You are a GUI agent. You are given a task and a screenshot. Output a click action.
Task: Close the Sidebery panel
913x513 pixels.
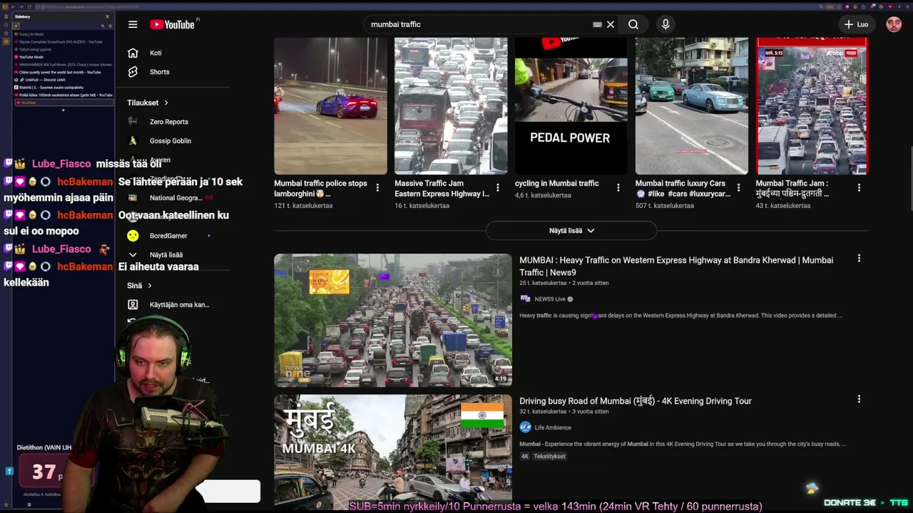[x=108, y=16]
